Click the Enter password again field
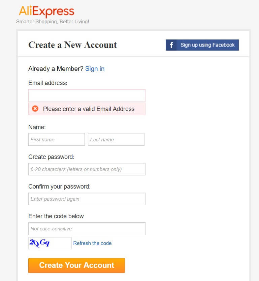 tap(87, 199)
